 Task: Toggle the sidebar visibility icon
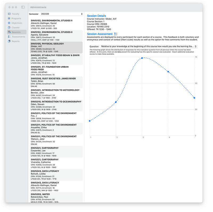pos(23,7)
